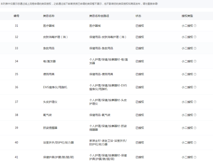
Task: Click help icon in 氧气袋 row
Action: 195,115
